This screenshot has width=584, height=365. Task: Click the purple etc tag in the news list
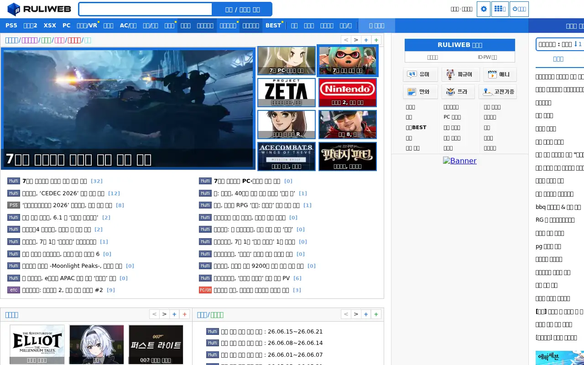click(x=14, y=290)
